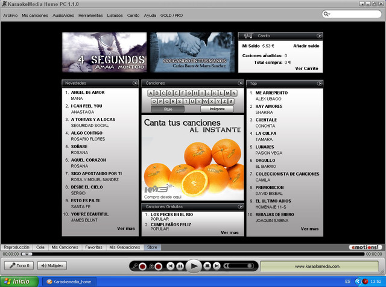The image size is (386, 287).
Task: Select letter K on keyboard
Action: pos(215,93)
